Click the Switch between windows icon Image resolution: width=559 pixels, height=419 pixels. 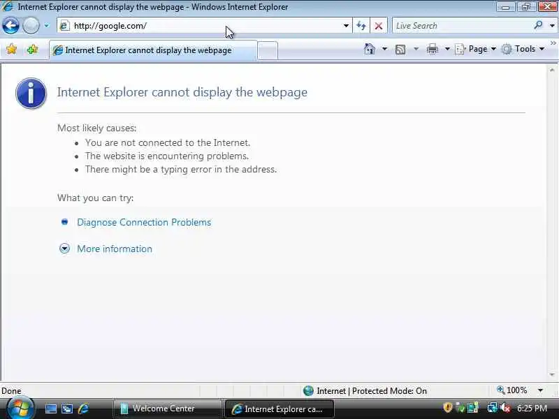[x=67, y=409]
